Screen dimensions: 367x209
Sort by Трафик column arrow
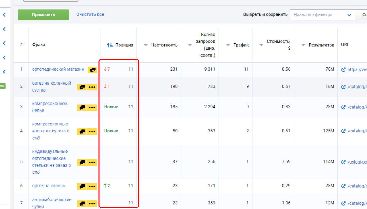[x=228, y=45]
